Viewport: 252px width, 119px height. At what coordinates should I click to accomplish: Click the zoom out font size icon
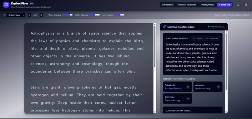(x=29, y=15)
